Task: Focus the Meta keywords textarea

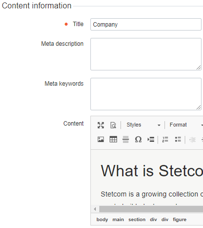Action: tap(146, 94)
